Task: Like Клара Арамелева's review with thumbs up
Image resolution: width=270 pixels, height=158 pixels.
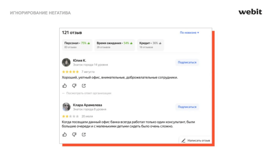Action: (x=65, y=134)
